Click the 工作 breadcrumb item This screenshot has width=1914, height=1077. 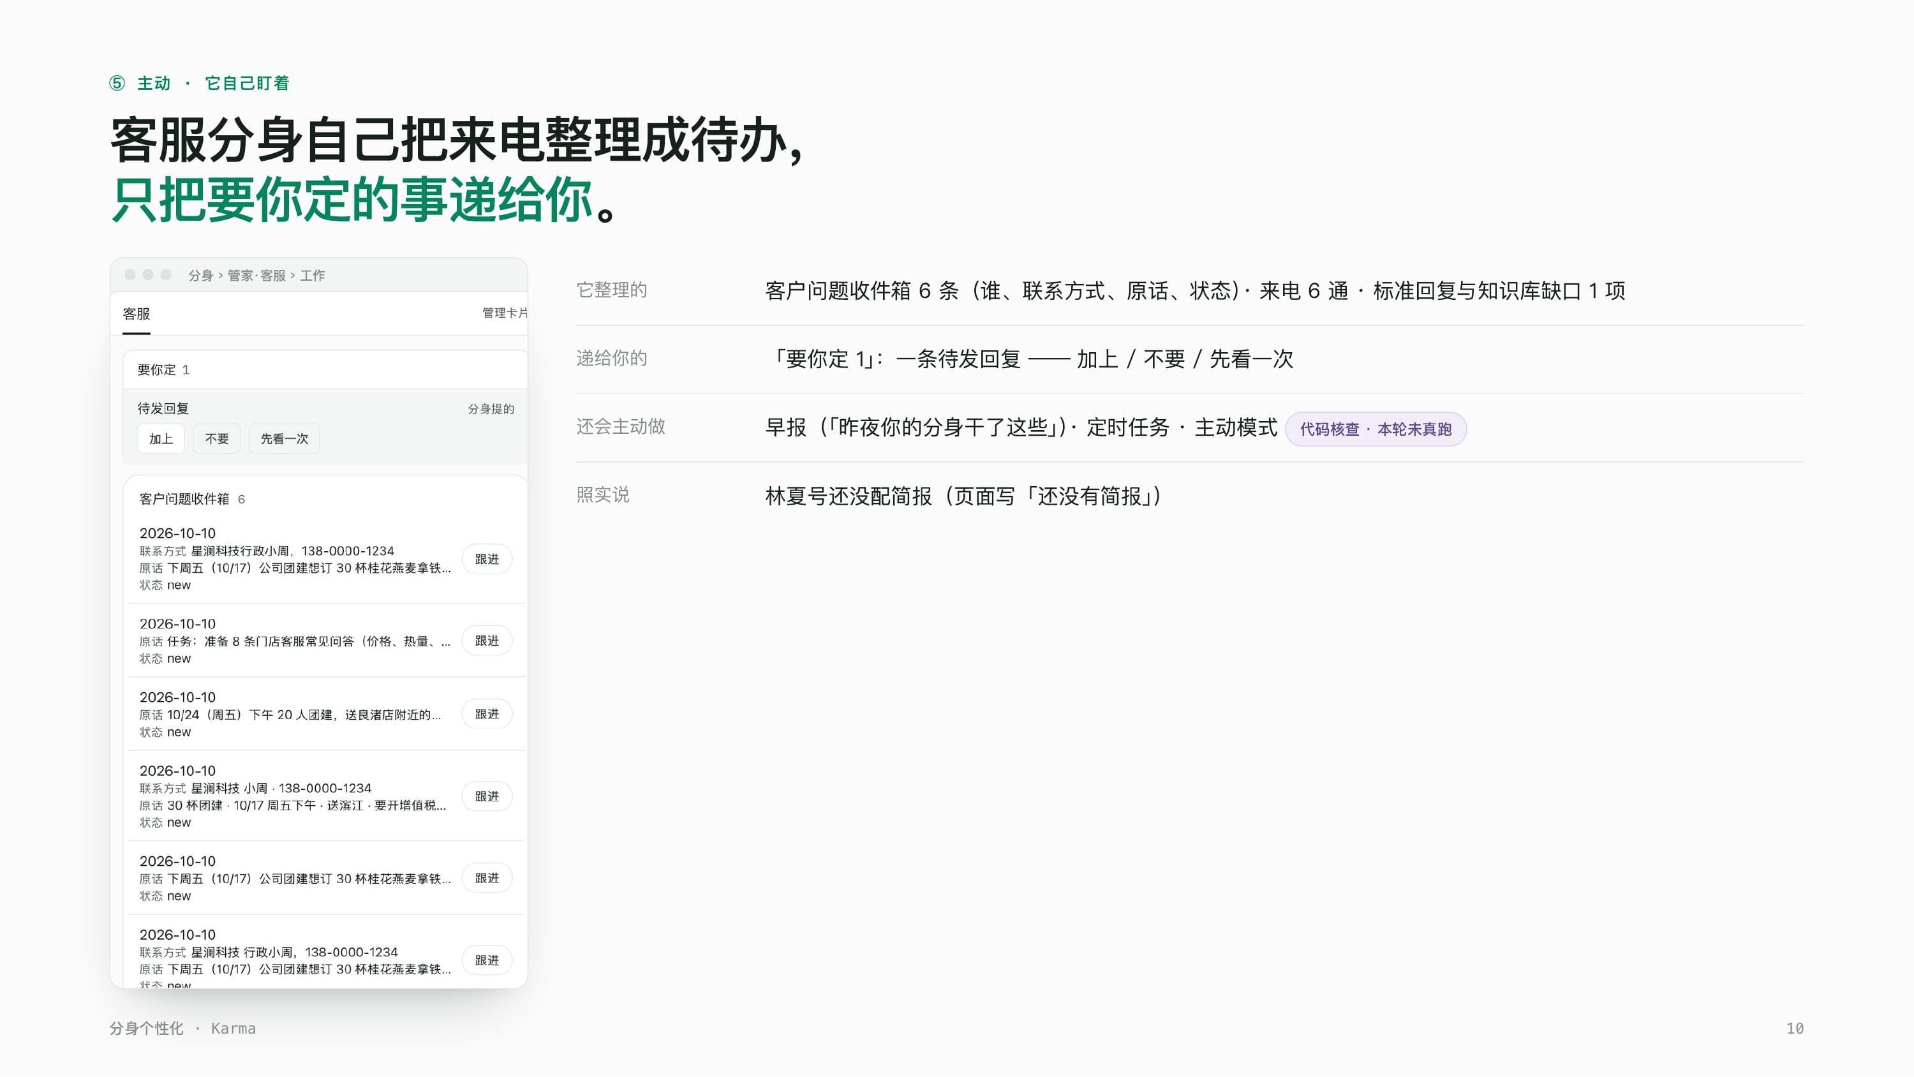312,275
